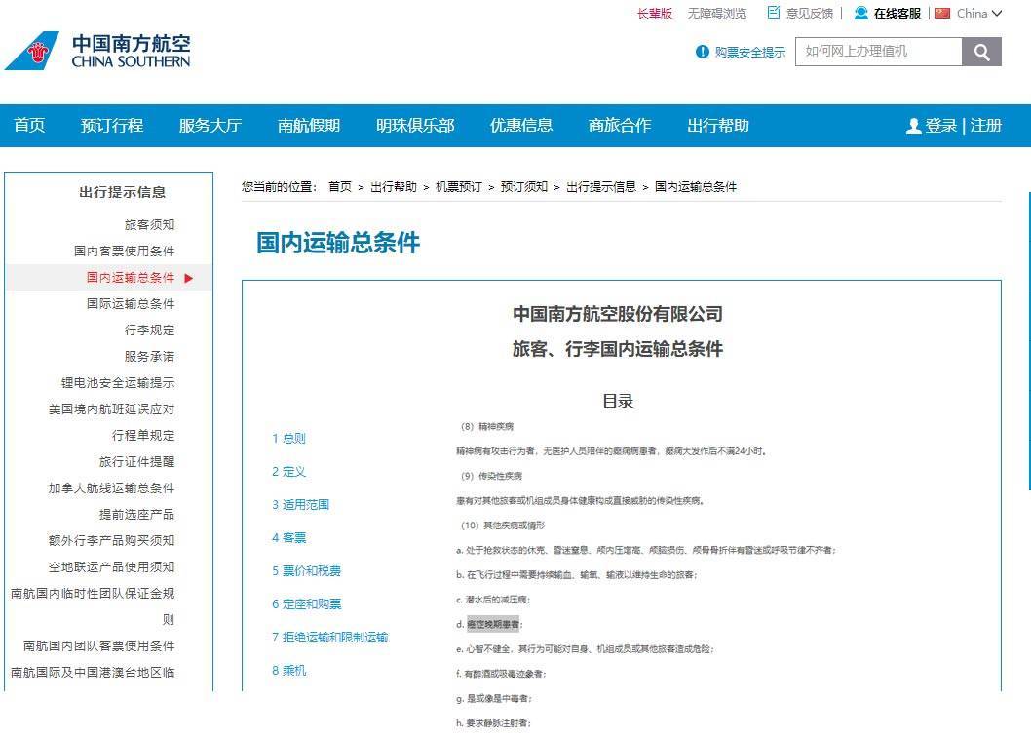The image size is (1031, 738).
Task: Jump to 7 拒绝运输和限制运输 section
Action: [x=329, y=638]
